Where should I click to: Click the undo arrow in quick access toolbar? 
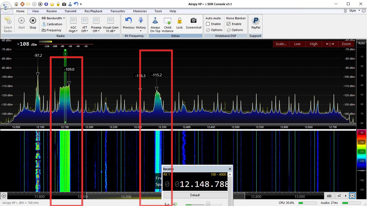76,4
